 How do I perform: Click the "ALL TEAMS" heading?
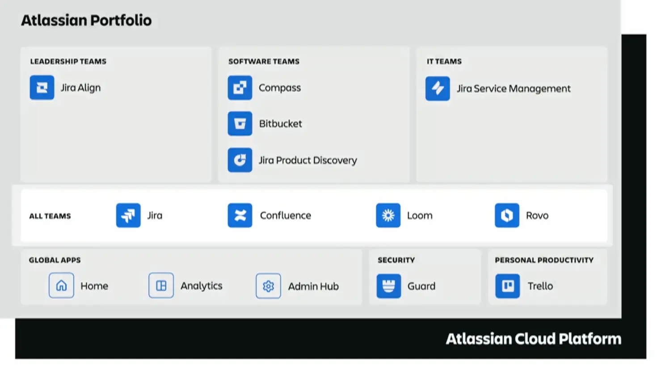(x=50, y=216)
